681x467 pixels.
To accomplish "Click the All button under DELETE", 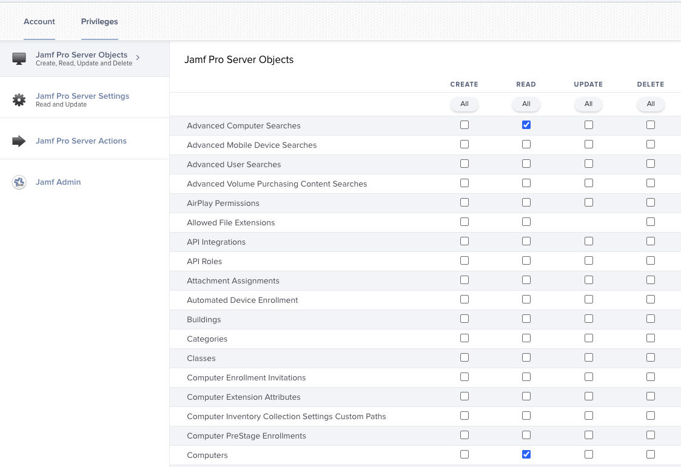I will pos(651,104).
